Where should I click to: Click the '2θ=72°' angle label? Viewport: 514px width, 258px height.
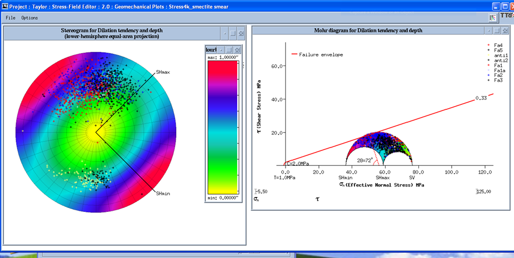pos(365,160)
